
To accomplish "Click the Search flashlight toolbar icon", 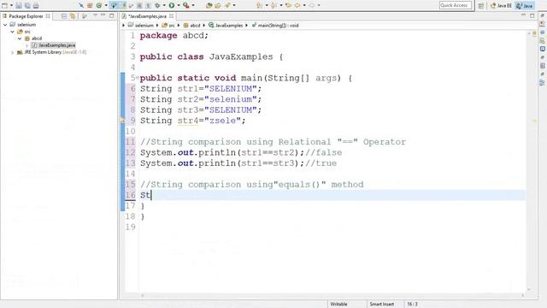I will point(227,5).
